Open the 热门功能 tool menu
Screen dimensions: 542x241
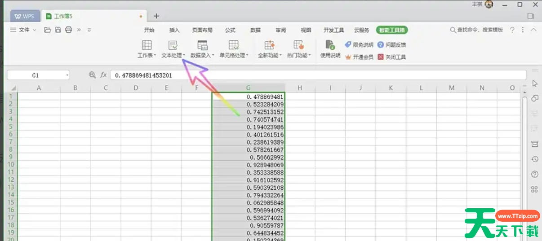(299, 50)
